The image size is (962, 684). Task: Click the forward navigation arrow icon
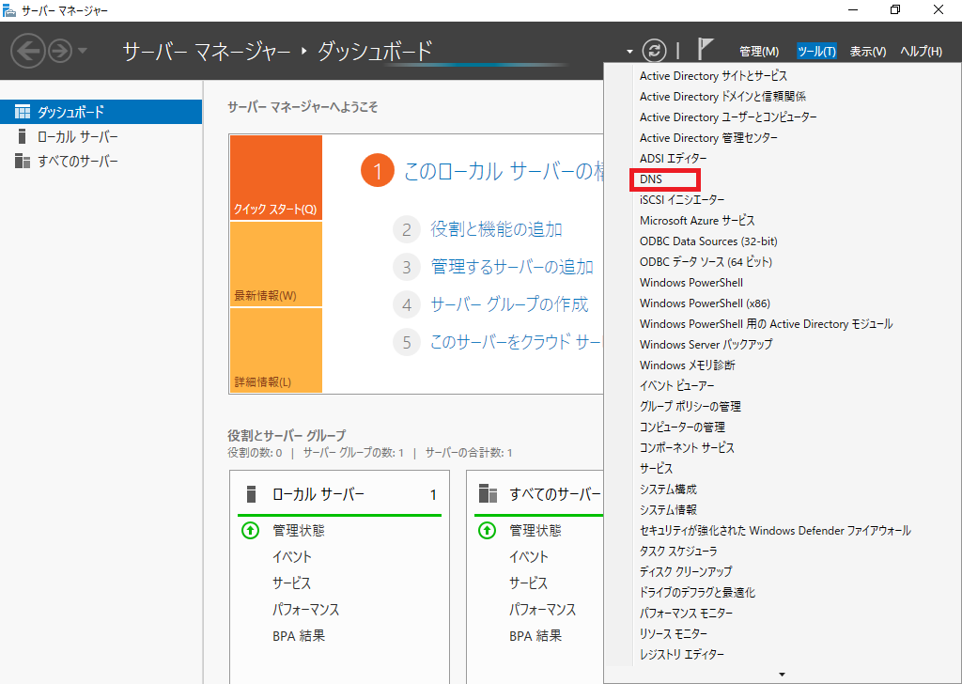click(x=60, y=51)
